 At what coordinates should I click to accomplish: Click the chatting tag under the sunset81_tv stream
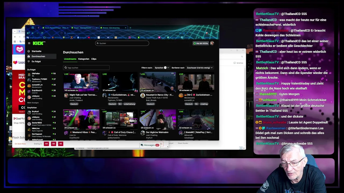click(x=204, y=104)
